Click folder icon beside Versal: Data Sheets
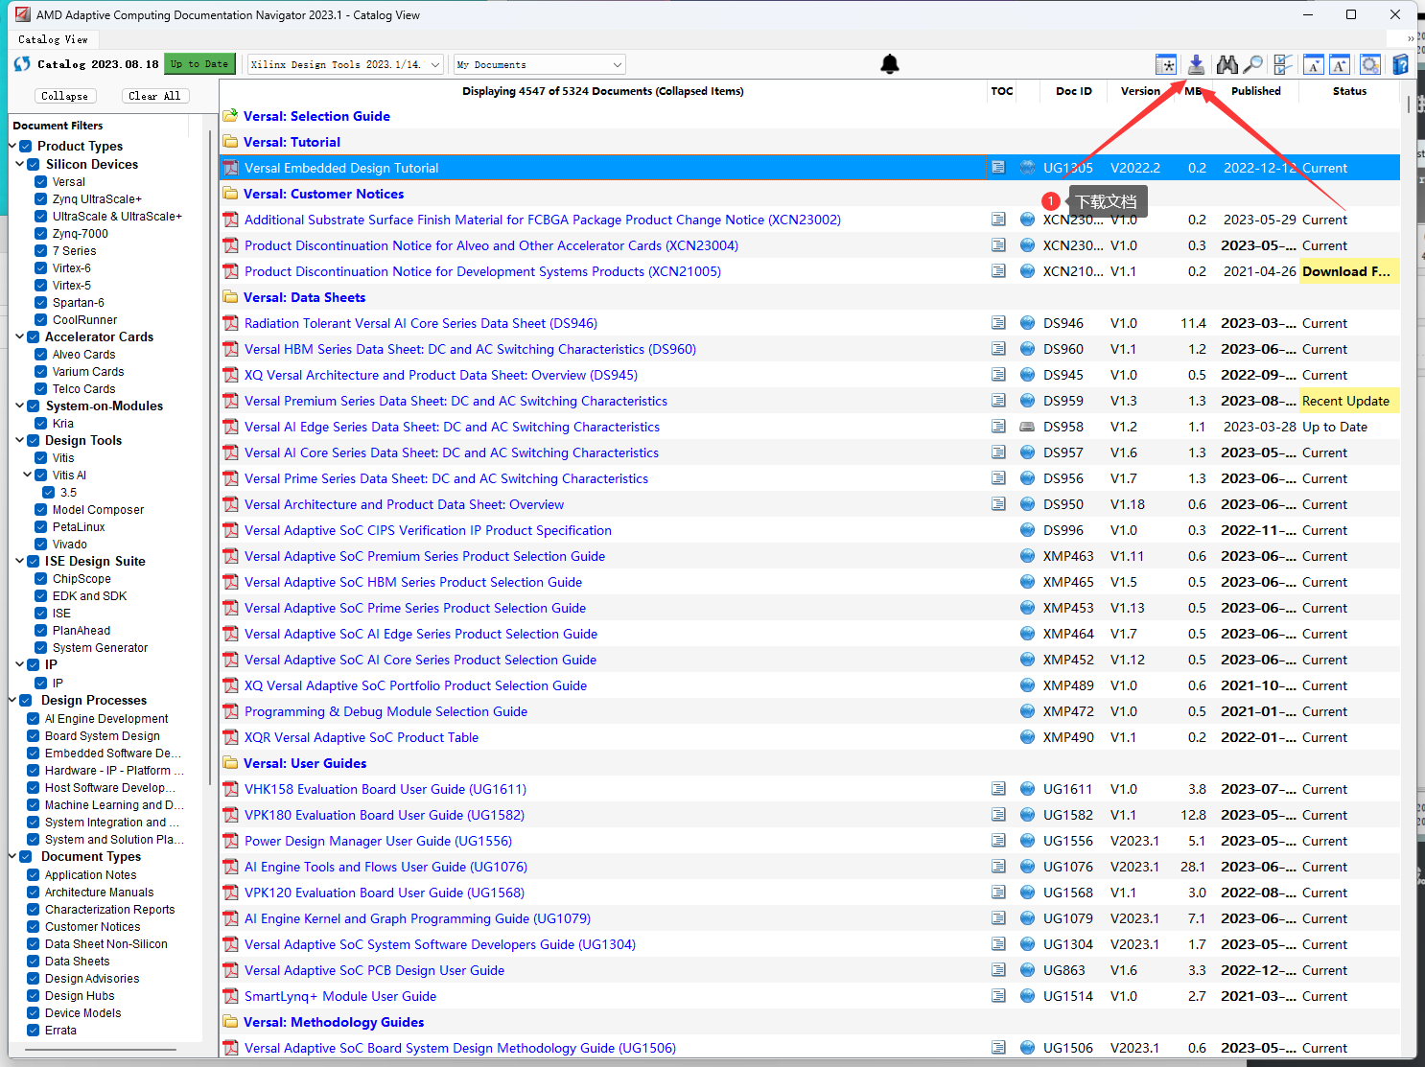Viewport: 1425px width, 1067px height. (x=230, y=297)
